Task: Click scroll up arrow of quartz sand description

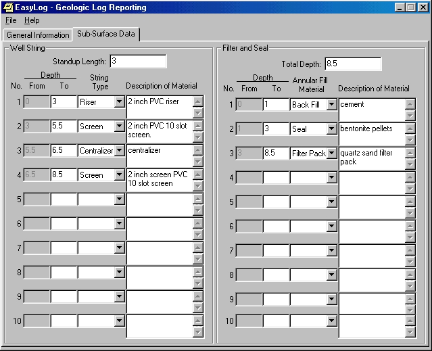Action: tap(410, 153)
